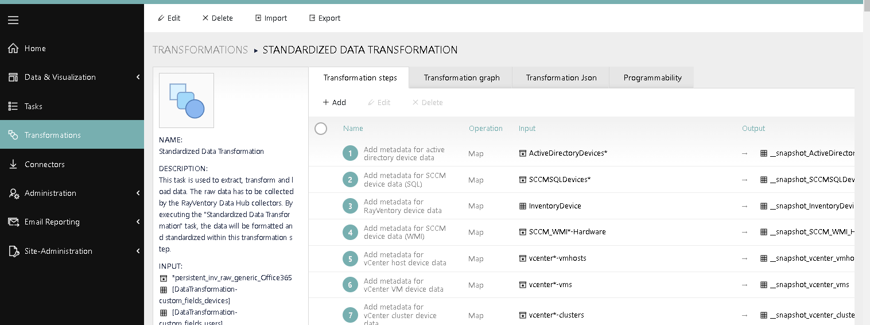Open Home in the sidebar
This screenshot has height=325, width=870.
72,48
